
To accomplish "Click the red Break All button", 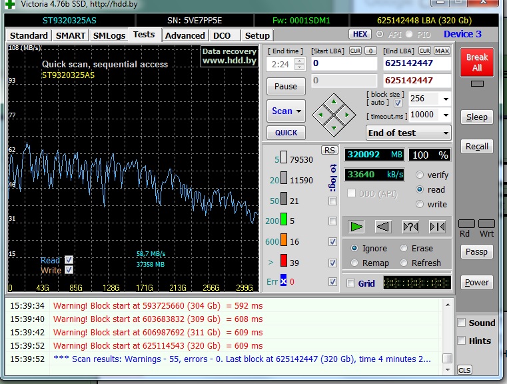I will [477, 63].
